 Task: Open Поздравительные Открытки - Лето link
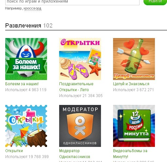76,87
